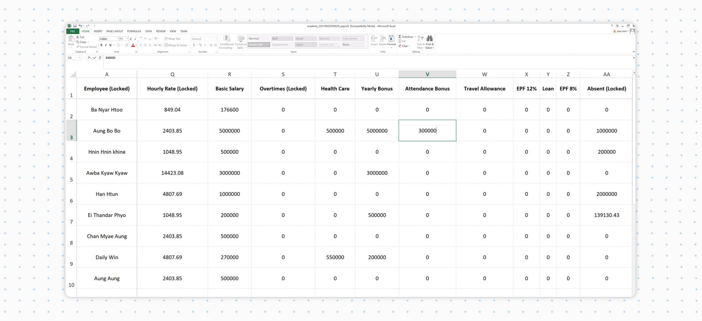This screenshot has height=321, width=702.
Task: Click the percent style icon
Action: [200, 45]
